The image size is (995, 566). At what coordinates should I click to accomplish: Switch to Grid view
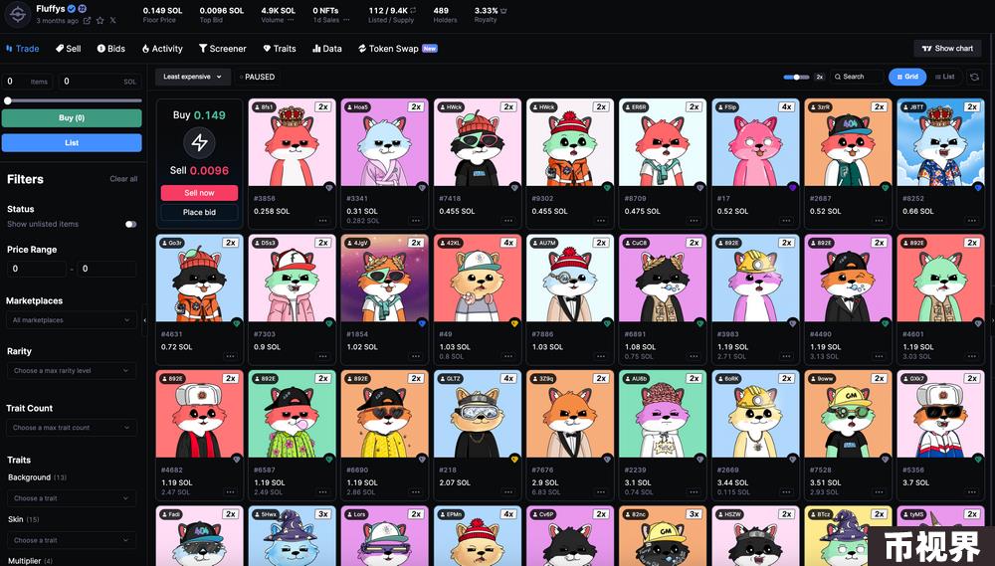[x=906, y=77]
